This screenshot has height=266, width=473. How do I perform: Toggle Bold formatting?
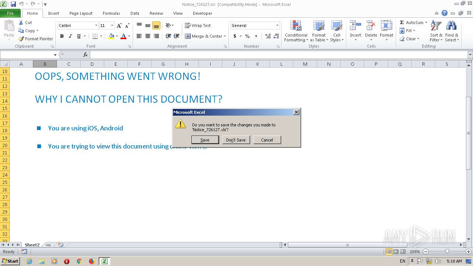pos(62,36)
